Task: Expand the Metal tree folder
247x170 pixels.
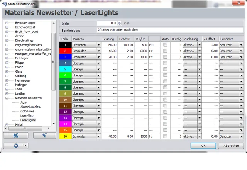Action: pos(7,125)
